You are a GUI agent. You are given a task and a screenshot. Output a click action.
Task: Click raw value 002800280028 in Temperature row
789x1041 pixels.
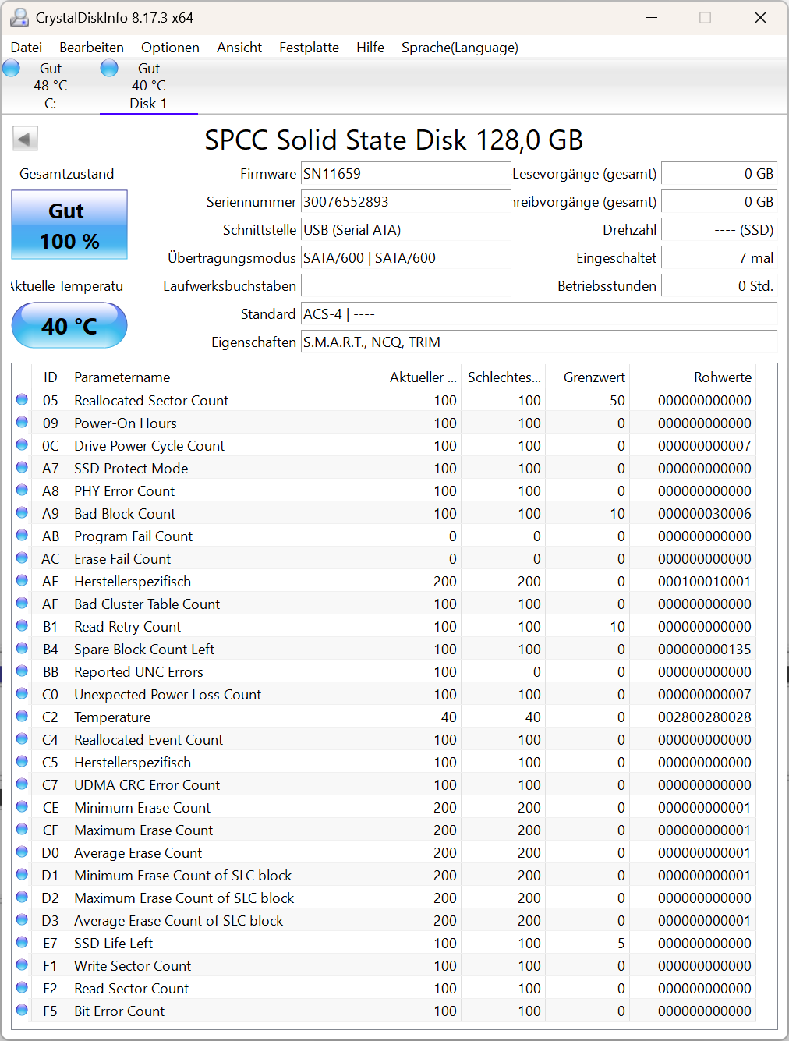point(705,717)
